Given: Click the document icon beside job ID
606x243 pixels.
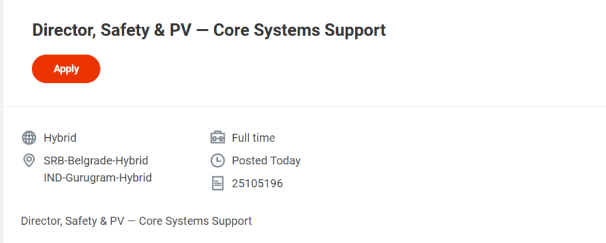Looking at the screenshot, I should coord(218,184).
